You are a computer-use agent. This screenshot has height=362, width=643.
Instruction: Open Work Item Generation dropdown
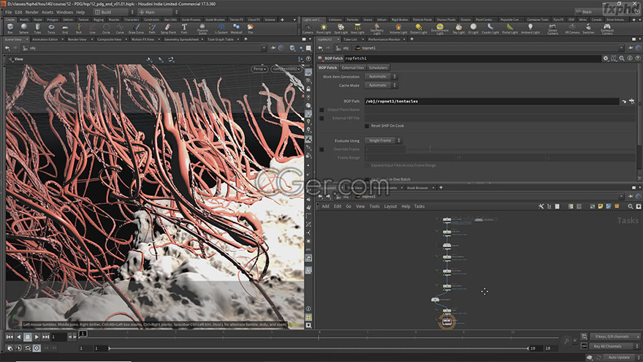[381, 76]
